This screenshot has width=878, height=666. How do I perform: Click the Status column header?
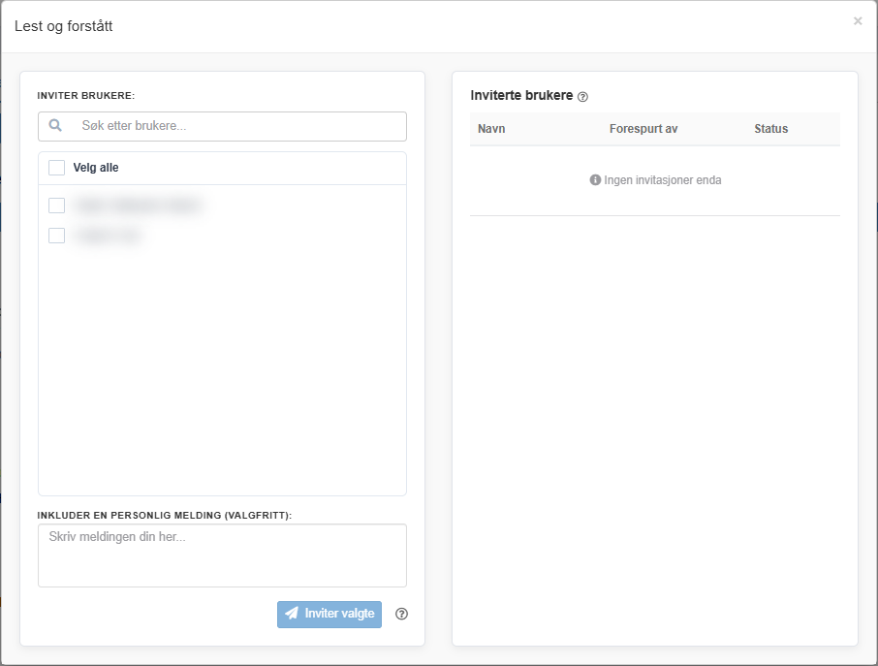(771, 129)
